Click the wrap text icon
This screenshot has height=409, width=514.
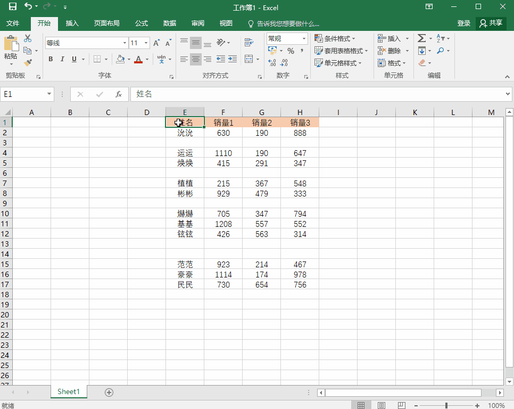[248, 43]
